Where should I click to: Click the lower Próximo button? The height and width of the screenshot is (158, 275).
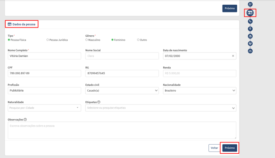click(x=230, y=148)
